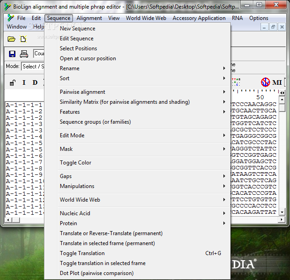
Task: Choose Open at cursor position
Action: coord(144,58)
